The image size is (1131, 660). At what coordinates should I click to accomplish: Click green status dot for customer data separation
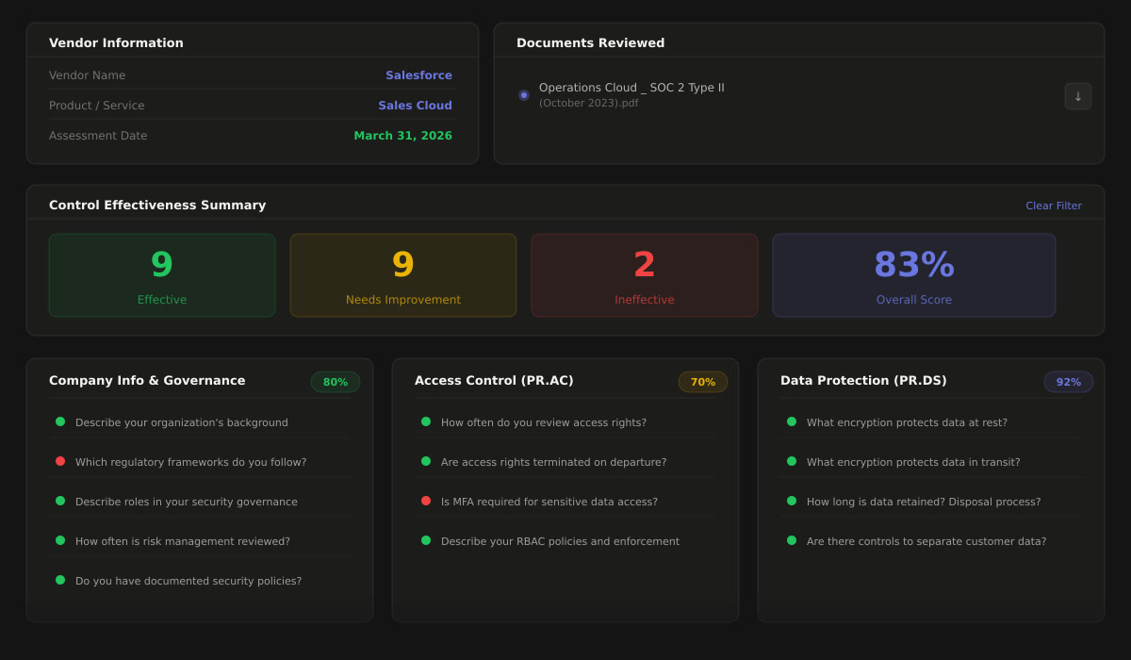[x=792, y=540]
